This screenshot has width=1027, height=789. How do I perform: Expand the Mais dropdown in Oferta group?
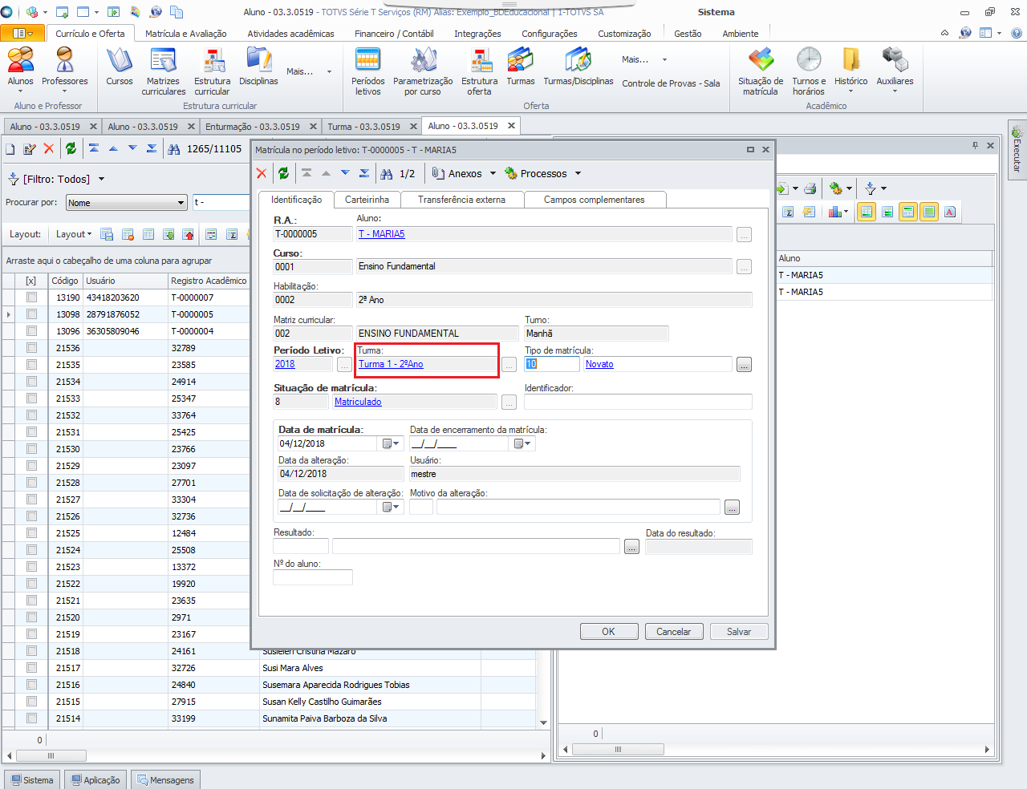click(x=664, y=59)
